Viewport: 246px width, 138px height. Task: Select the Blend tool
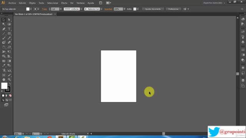(x=9, y=66)
